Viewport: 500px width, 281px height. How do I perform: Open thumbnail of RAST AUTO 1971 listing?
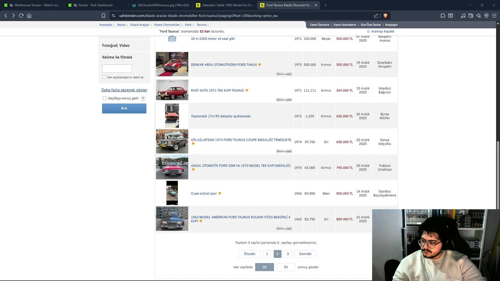172,90
